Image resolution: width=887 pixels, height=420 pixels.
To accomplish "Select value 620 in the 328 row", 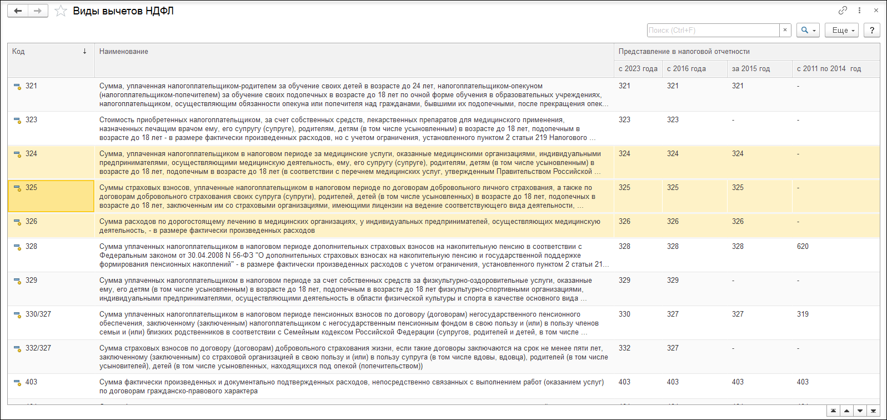I will tap(835, 255).
